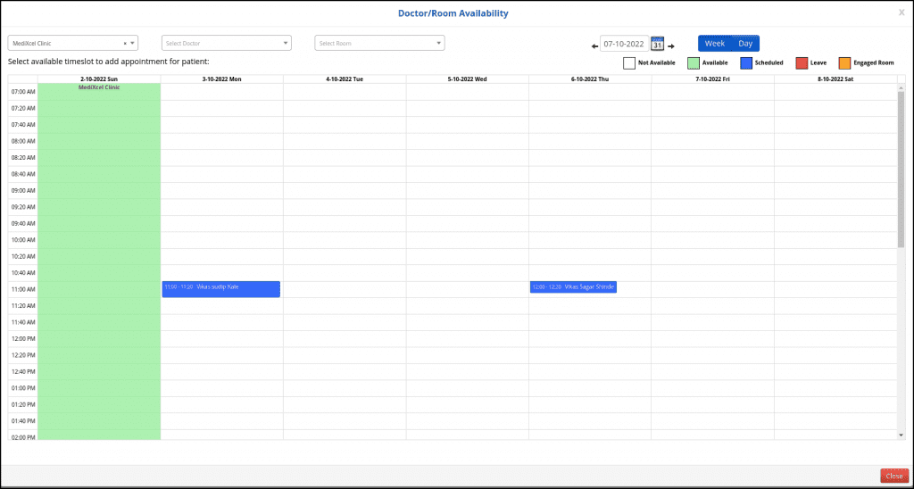914x489 pixels.
Task: Click the Doctor/Room Availability title
Action: click(453, 12)
